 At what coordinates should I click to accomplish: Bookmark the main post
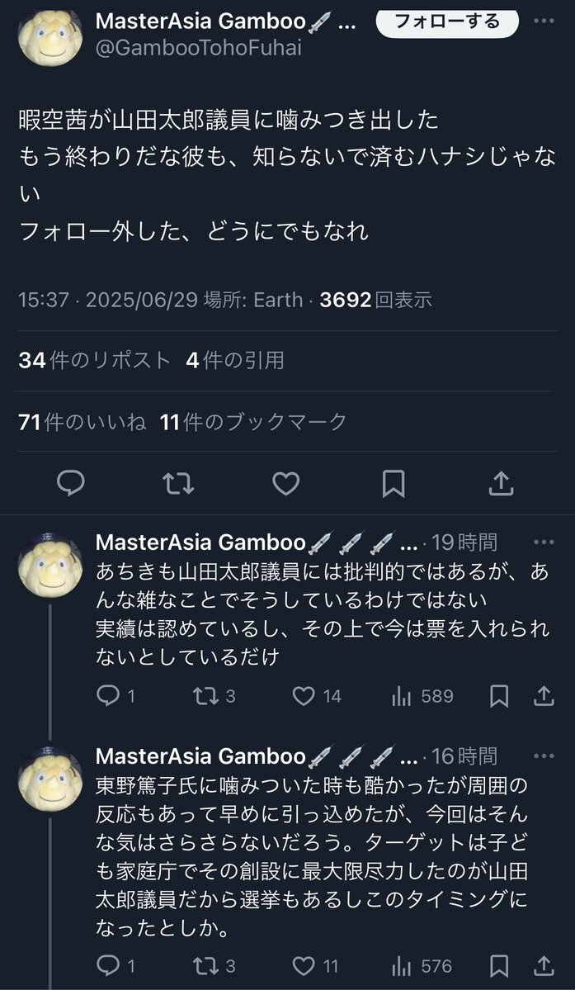(394, 485)
